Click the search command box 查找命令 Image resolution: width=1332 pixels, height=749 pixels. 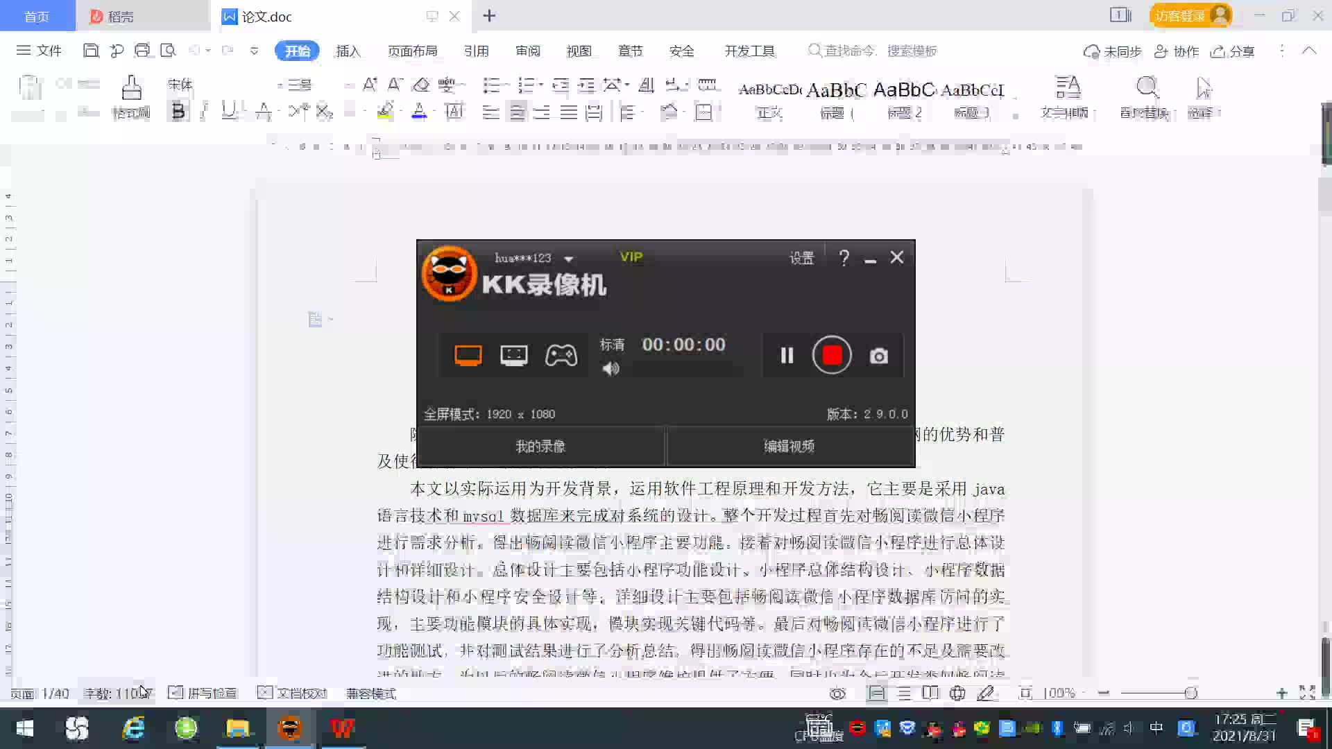pyautogui.click(x=872, y=51)
